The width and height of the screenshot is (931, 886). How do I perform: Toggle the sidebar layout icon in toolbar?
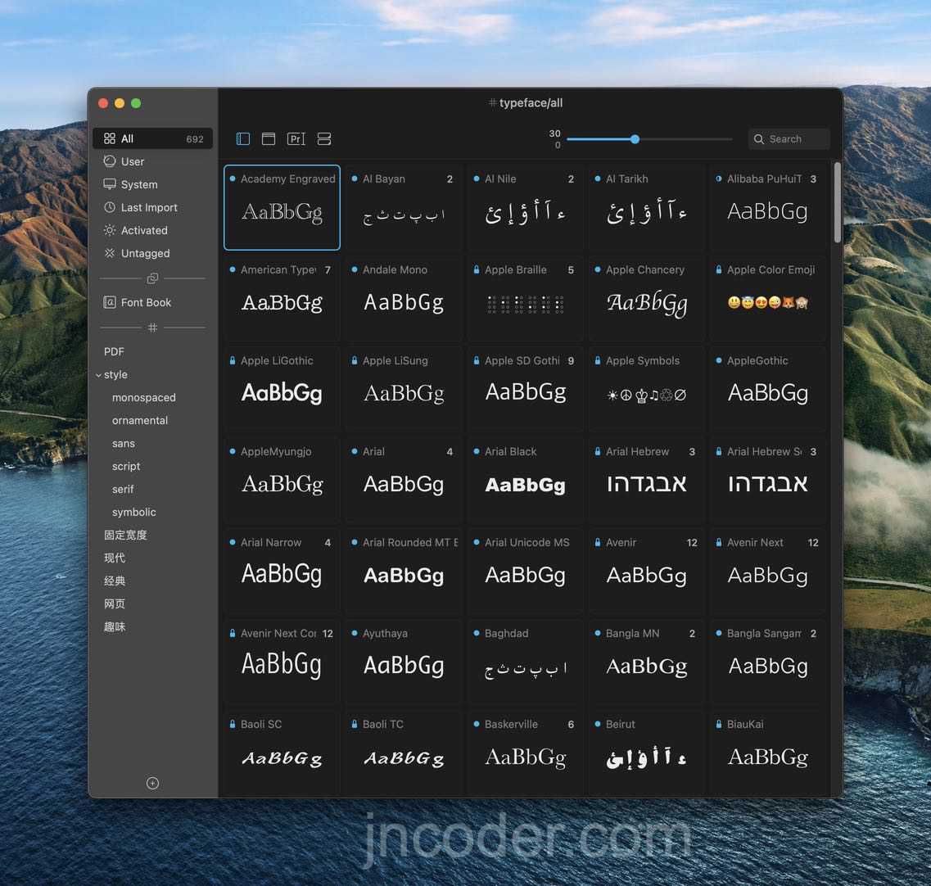(243, 139)
